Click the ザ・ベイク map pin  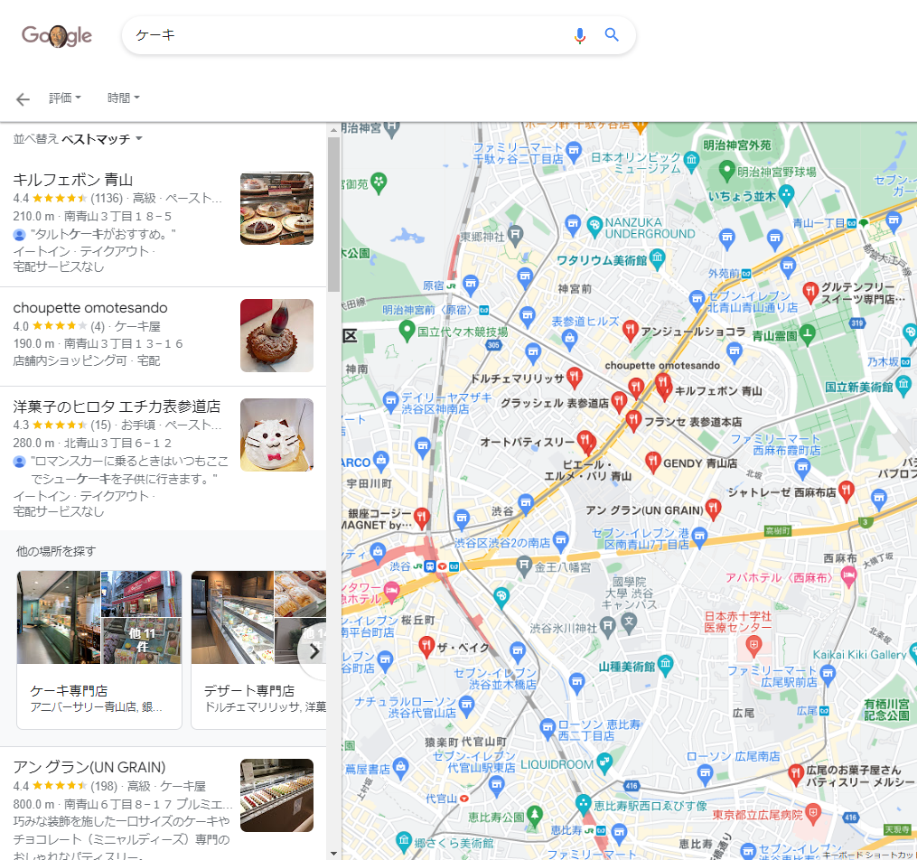(x=426, y=647)
